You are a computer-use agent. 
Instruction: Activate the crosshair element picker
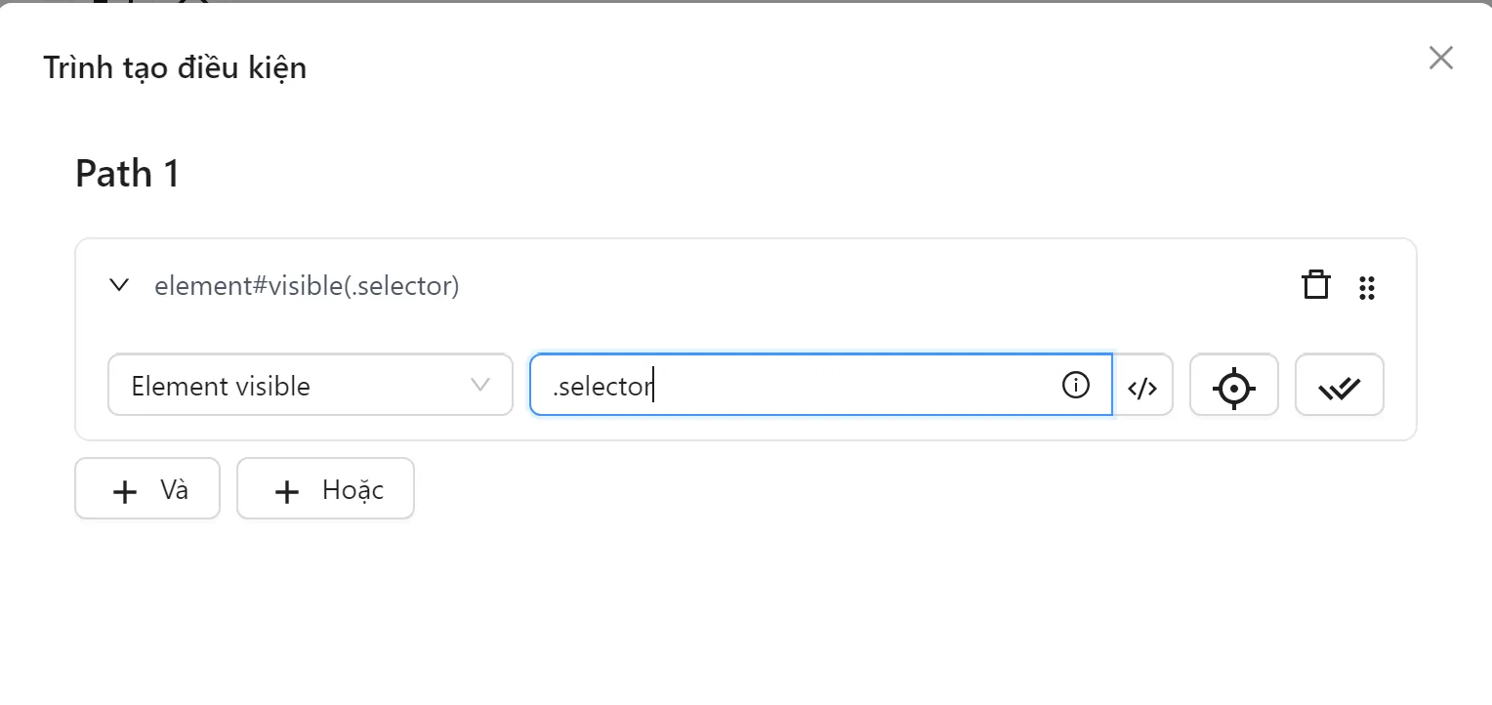click(x=1233, y=388)
